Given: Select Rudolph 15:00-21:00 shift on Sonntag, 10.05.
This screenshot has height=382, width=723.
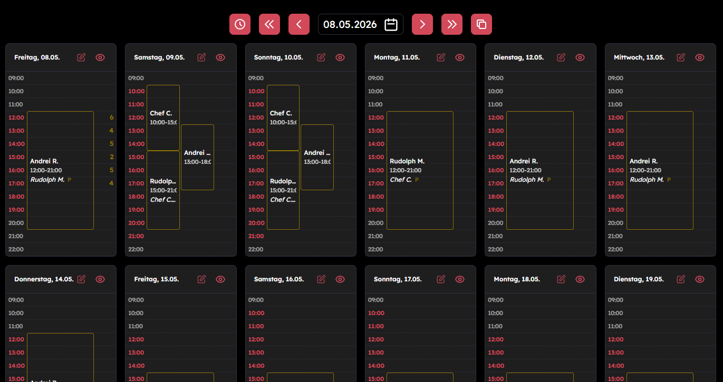Looking at the screenshot, I should pyautogui.click(x=283, y=190).
